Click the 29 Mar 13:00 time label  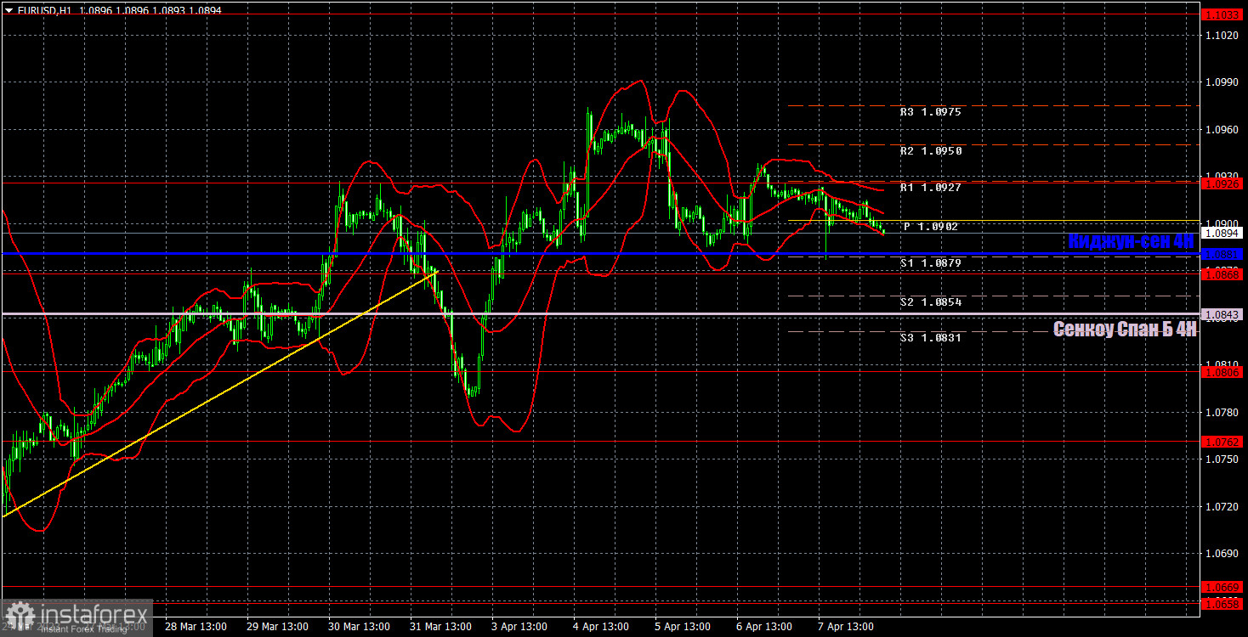click(277, 627)
